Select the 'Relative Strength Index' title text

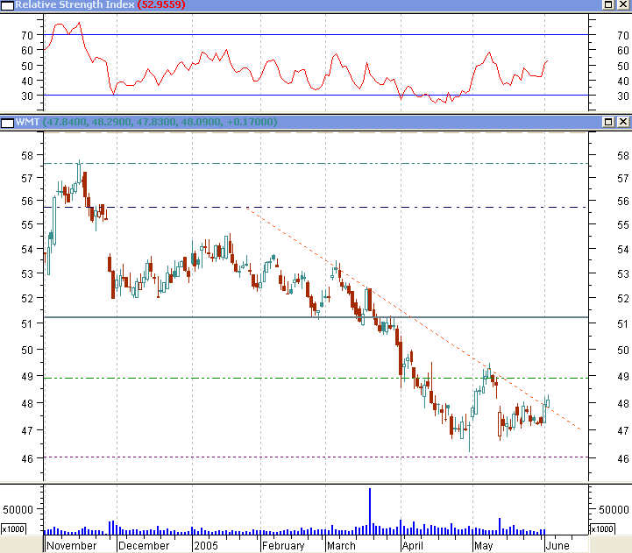(x=75, y=5)
